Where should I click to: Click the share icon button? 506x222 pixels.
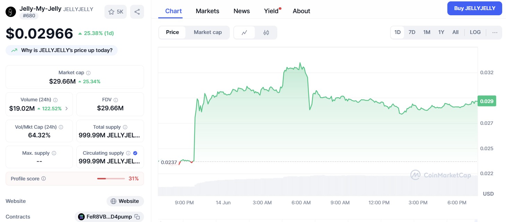point(137,12)
